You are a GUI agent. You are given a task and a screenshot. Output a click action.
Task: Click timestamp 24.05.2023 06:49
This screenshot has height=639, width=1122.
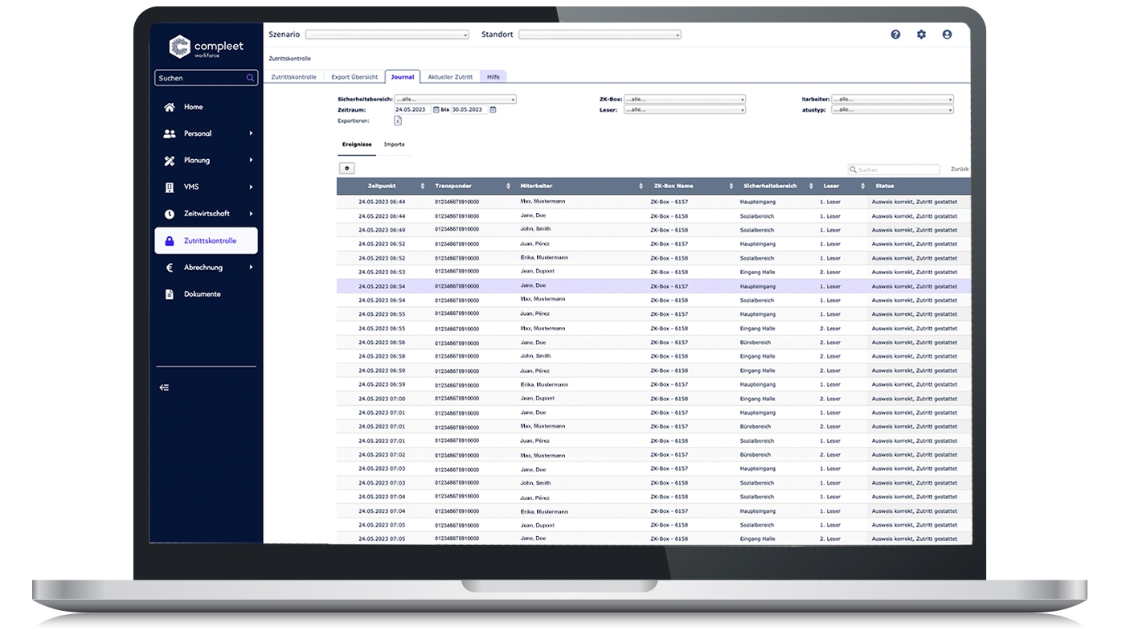tap(382, 230)
